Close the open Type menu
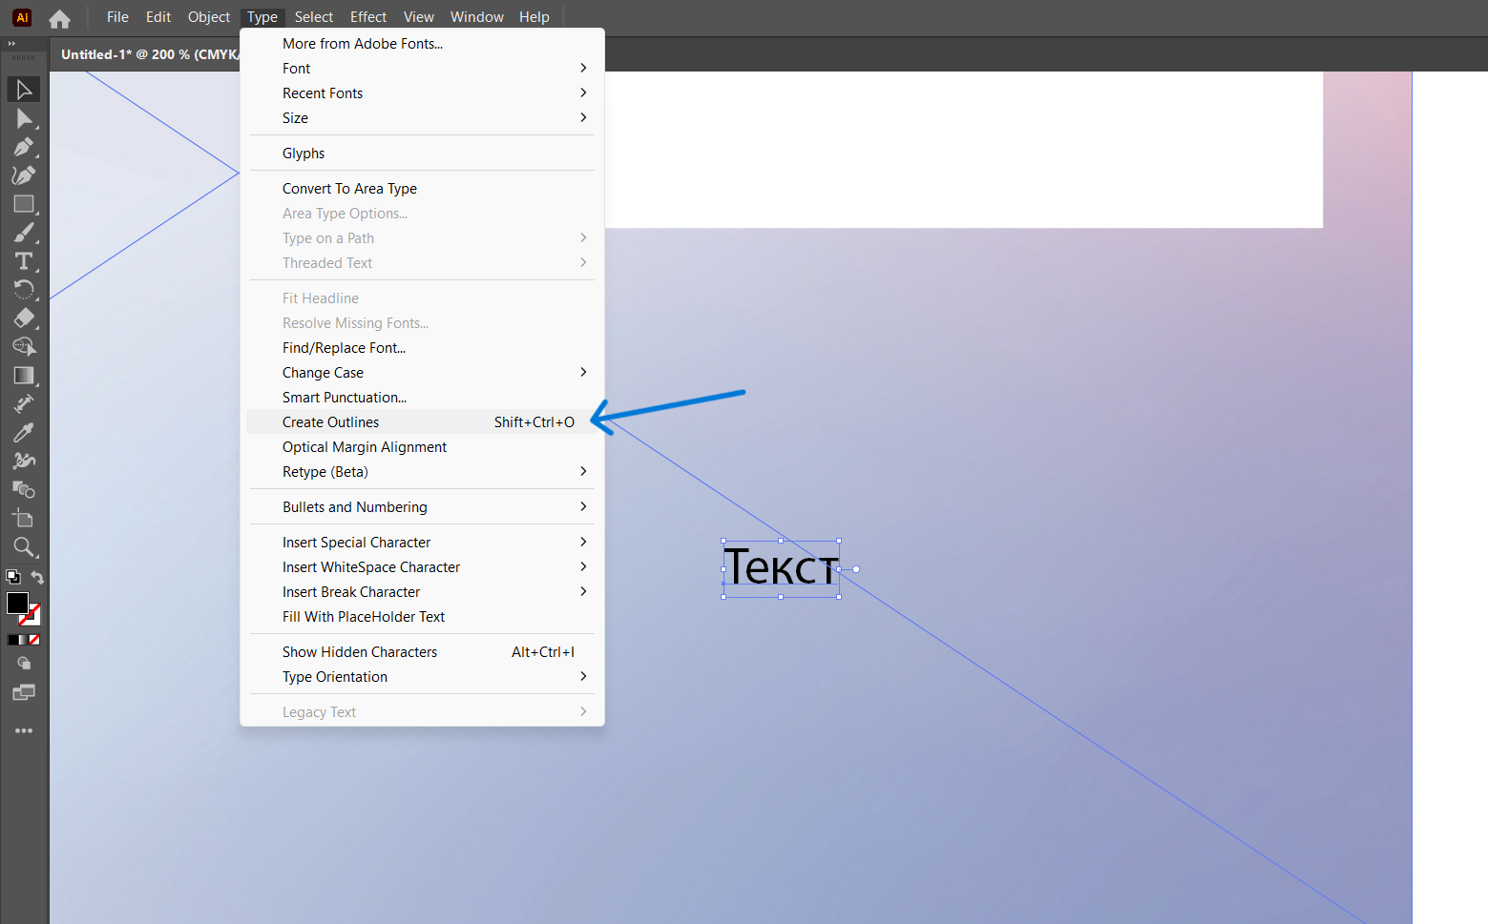 [262, 17]
